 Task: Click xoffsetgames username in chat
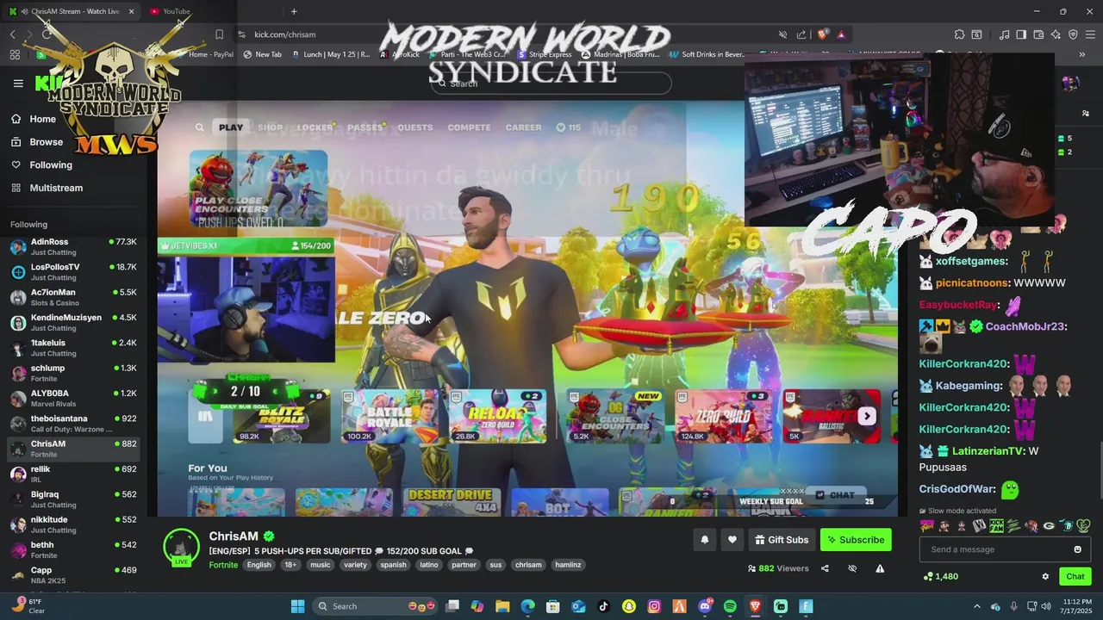[971, 261]
